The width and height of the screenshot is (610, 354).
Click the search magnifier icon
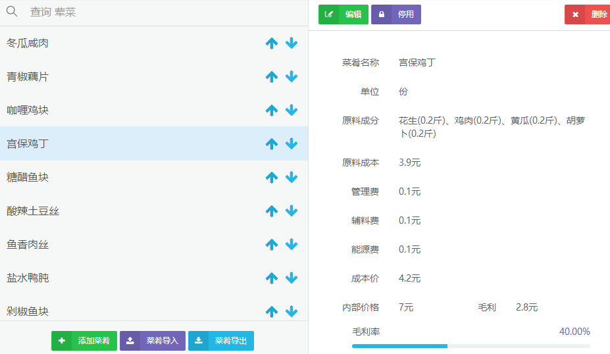coord(12,12)
